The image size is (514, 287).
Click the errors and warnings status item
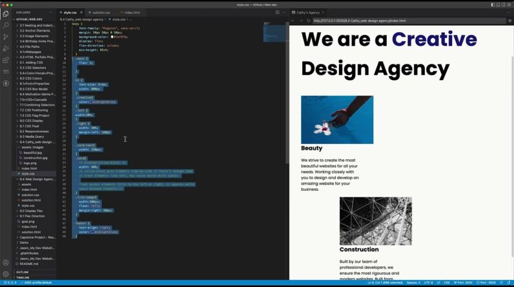click(10, 282)
